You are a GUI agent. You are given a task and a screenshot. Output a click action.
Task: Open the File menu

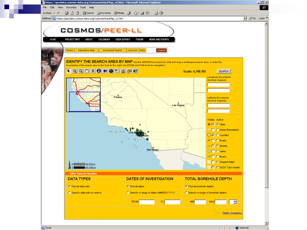pos(45,7)
